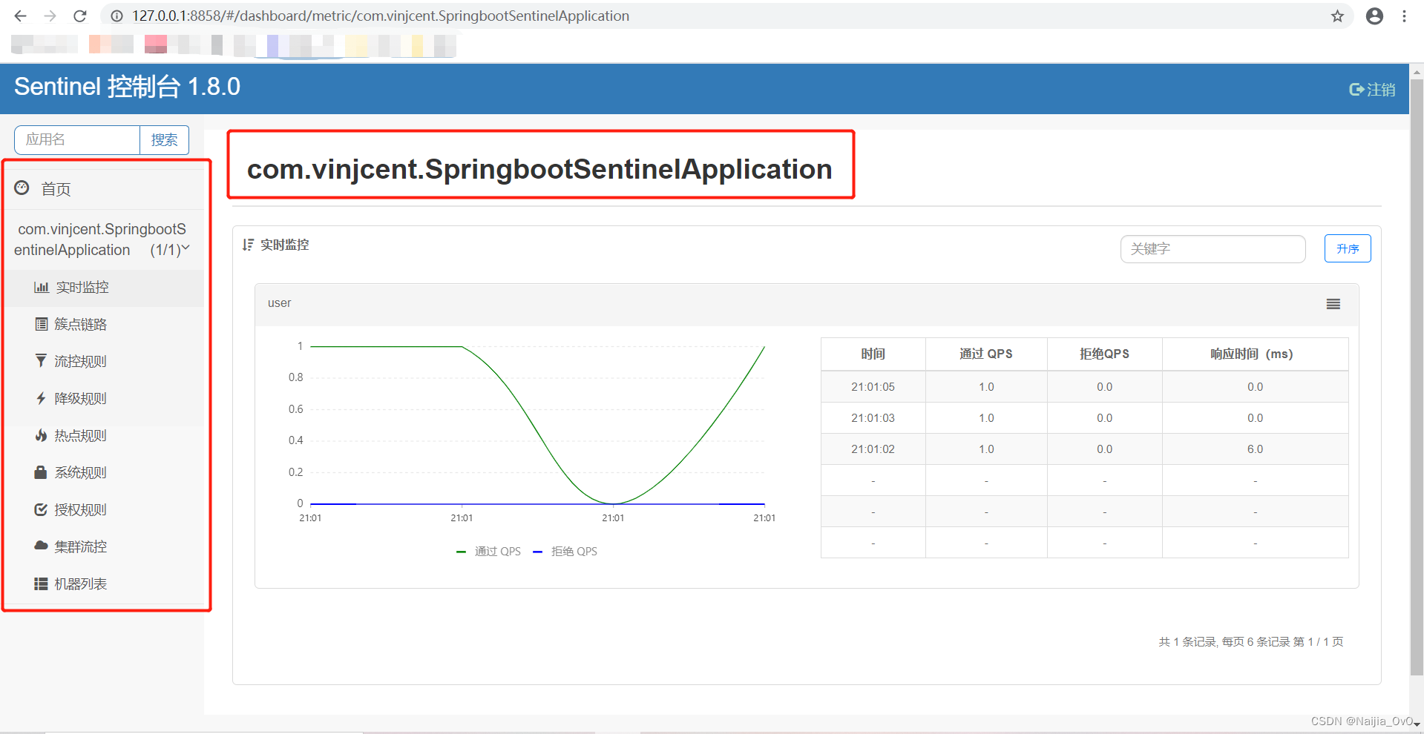Click the sort icon beside 实时监控 heading
1424x734 pixels.
point(248,245)
